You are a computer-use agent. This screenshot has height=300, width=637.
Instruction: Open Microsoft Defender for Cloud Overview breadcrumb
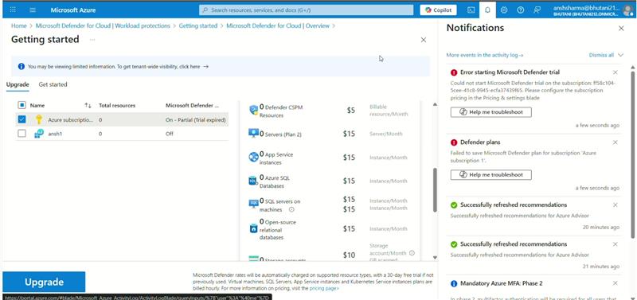point(278,25)
